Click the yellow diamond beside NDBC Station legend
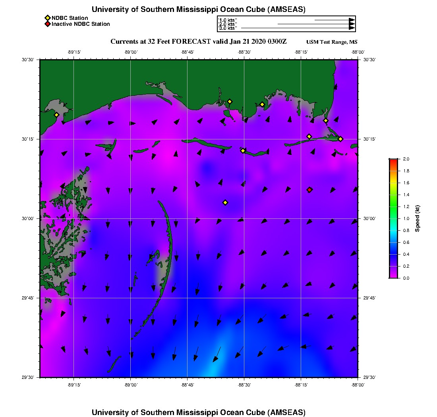 click(x=48, y=18)
